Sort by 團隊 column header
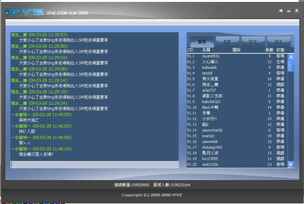 [x=236, y=50]
